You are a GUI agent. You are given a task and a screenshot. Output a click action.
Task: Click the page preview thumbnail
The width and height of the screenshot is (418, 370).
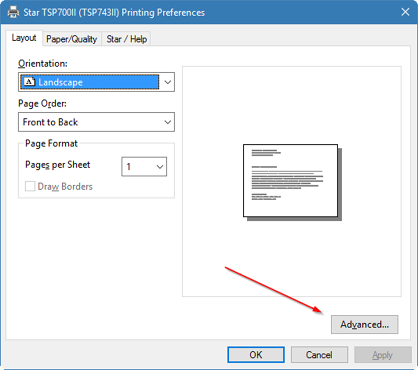point(291,181)
